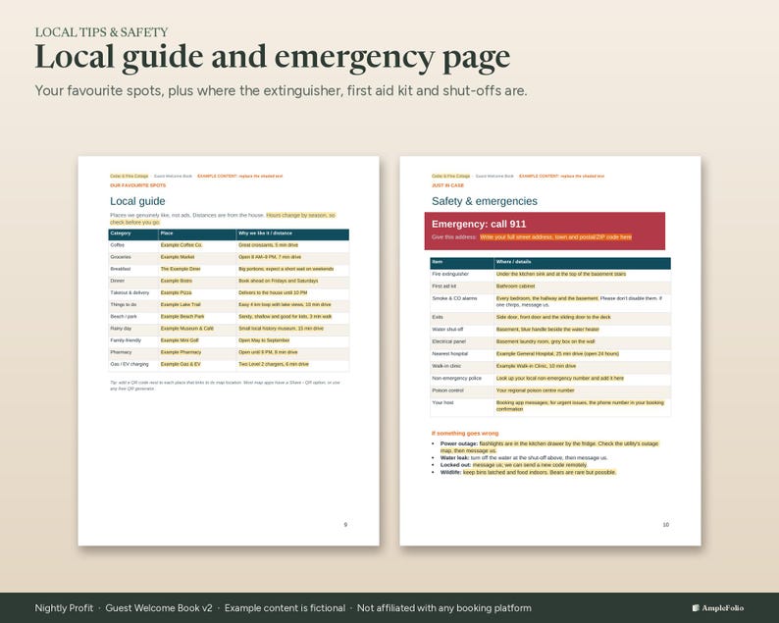The image size is (779, 623).
Task: Click the 'Safety & emergencies' heading
Action: point(485,201)
